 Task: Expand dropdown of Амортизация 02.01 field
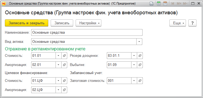pyautogui.click(x=58, y=65)
